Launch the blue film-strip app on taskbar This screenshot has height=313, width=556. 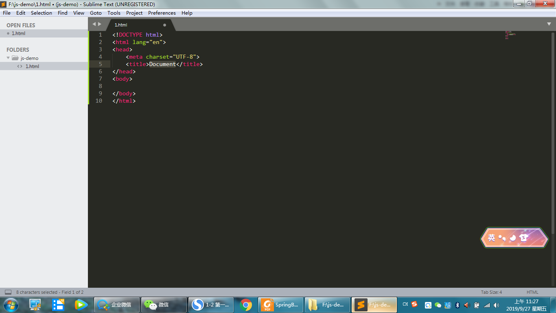tap(58, 305)
